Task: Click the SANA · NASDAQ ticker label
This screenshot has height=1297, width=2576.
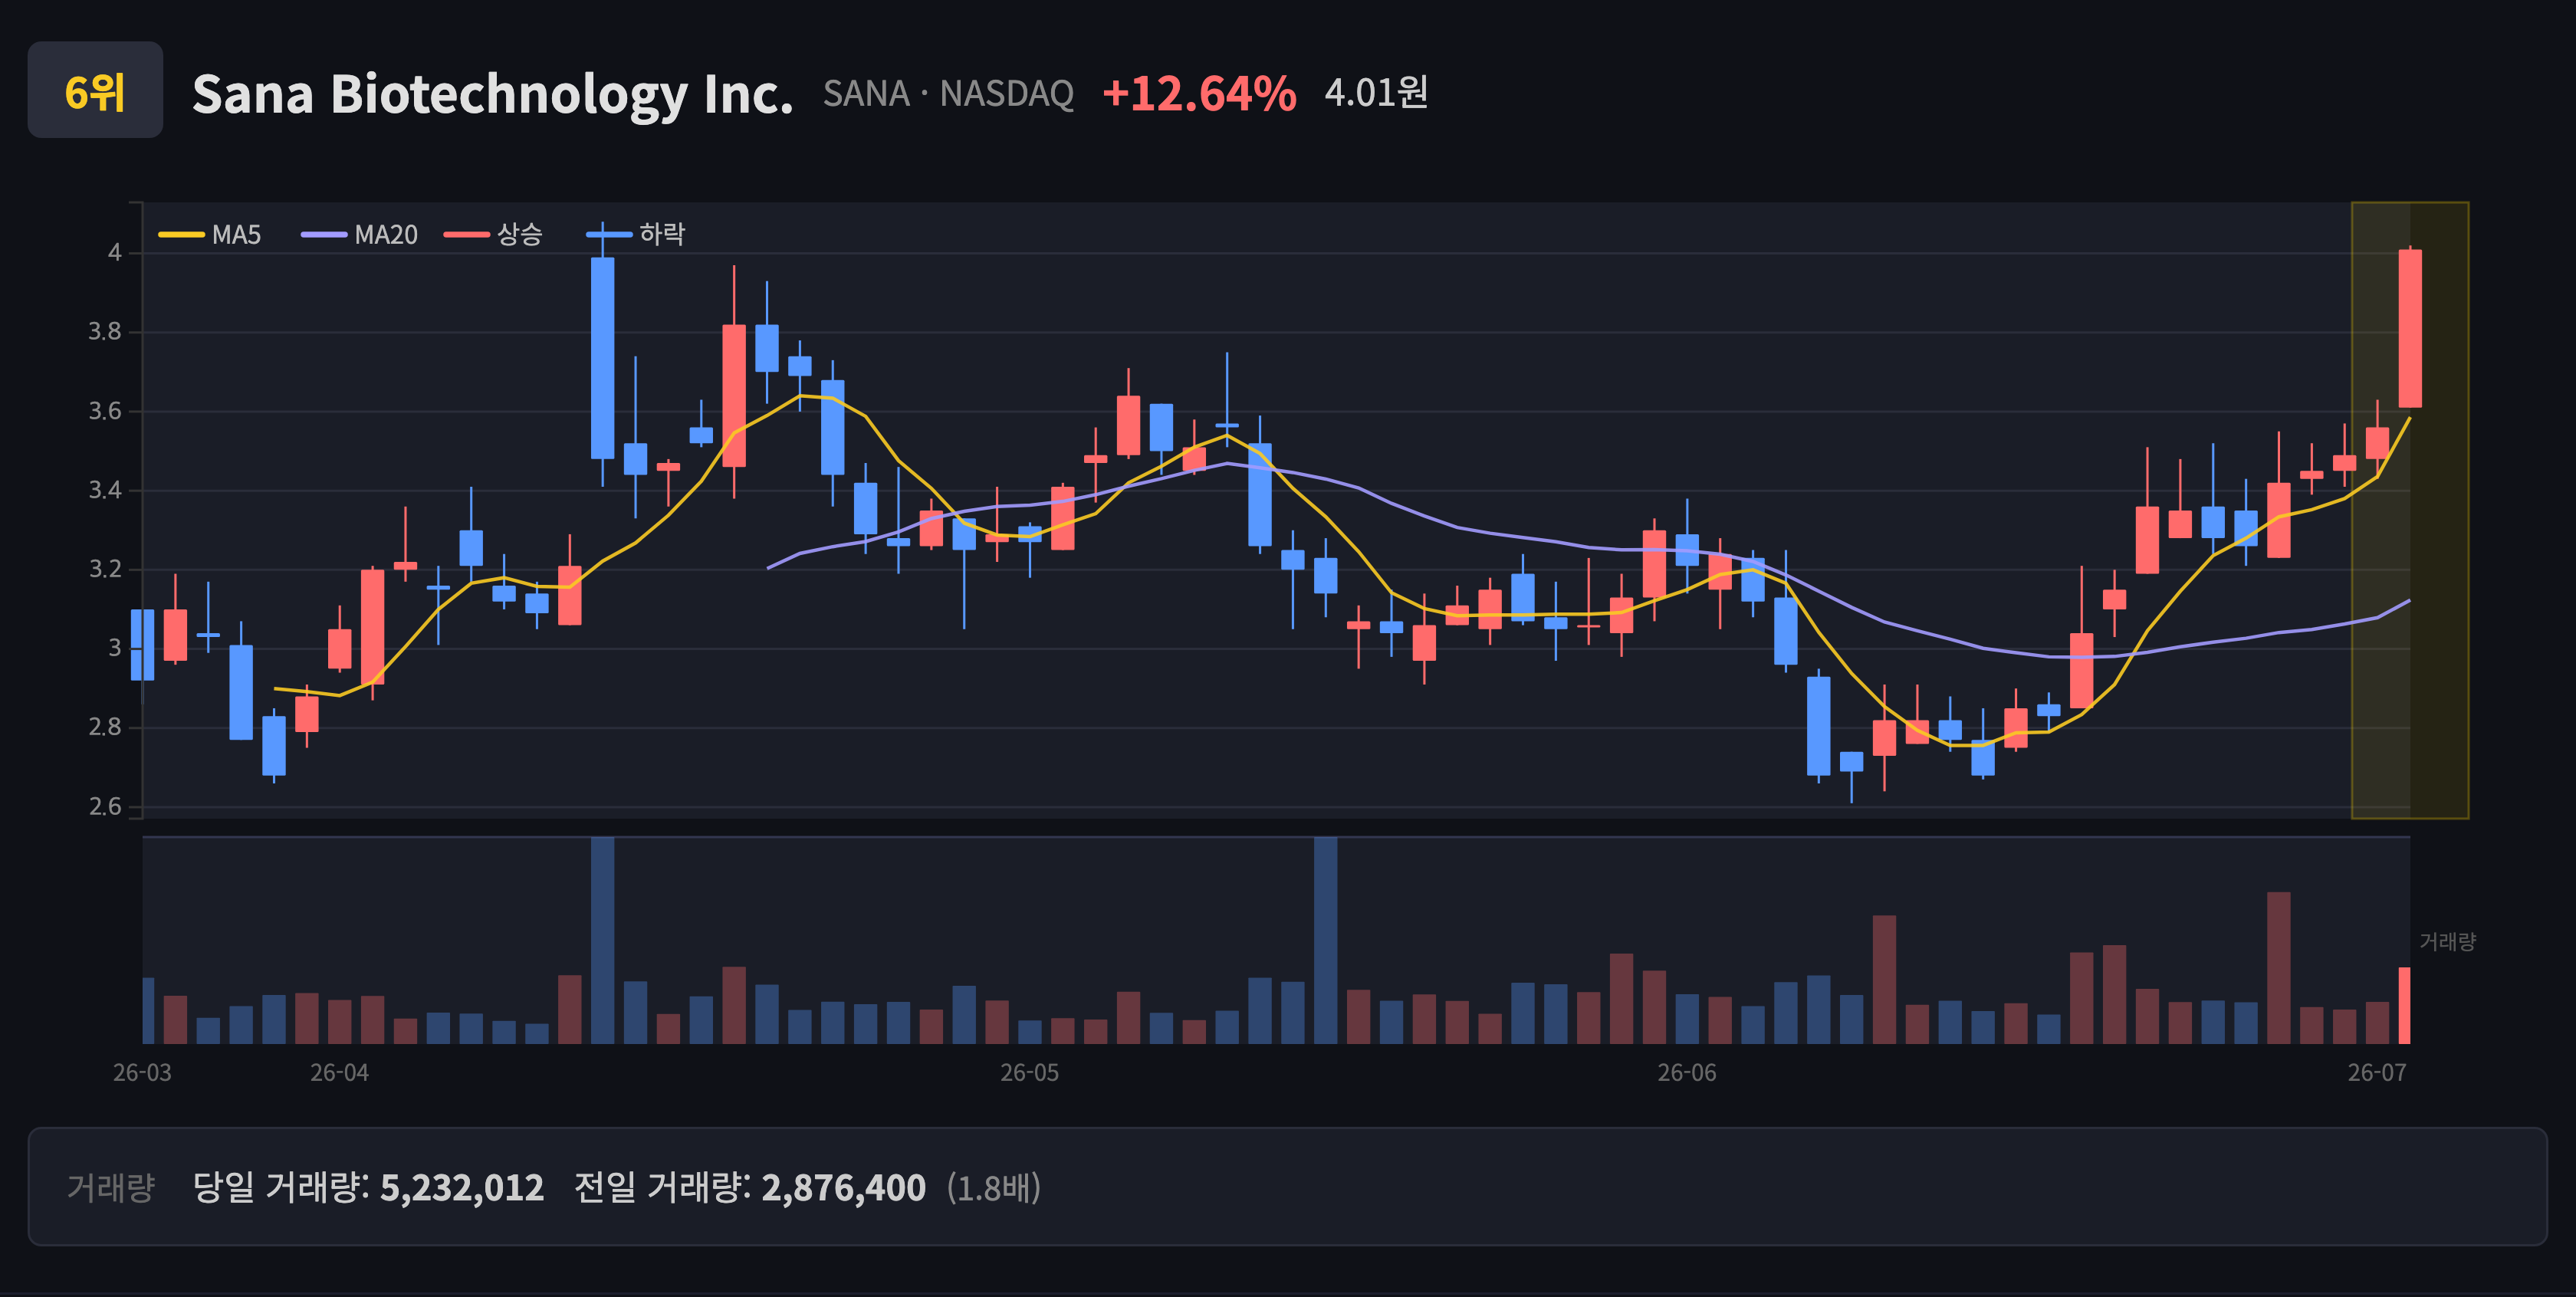Action: 948,94
